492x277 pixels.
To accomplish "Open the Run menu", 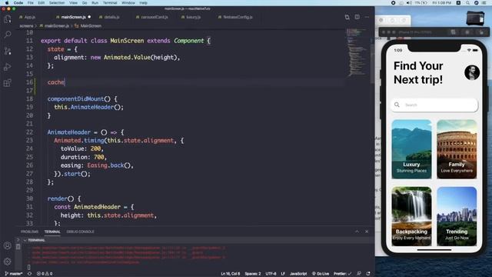I will click(x=95, y=3).
